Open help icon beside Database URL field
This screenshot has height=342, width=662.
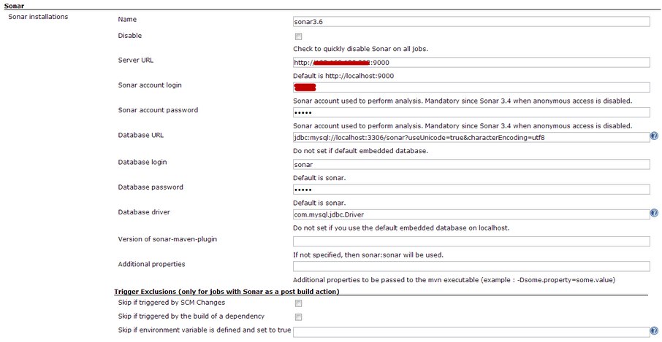[654, 136]
